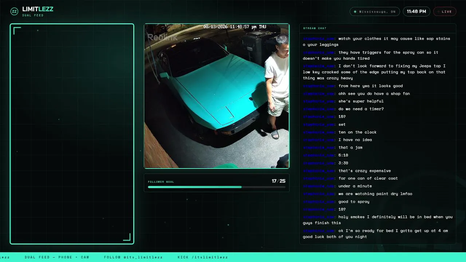The height and width of the screenshot is (262, 466).
Task: Click the 17/25 follower count
Action: (x=279, y=181)
